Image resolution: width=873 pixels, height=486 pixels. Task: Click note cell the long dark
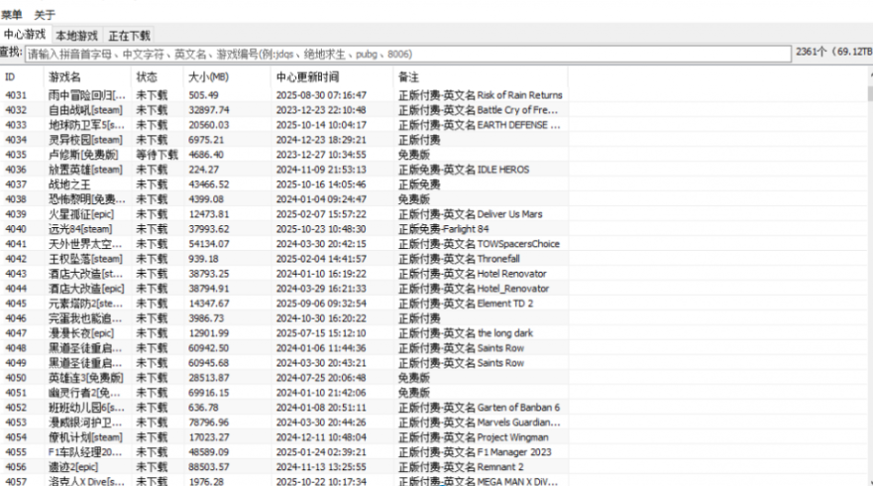tap(466, 333)
